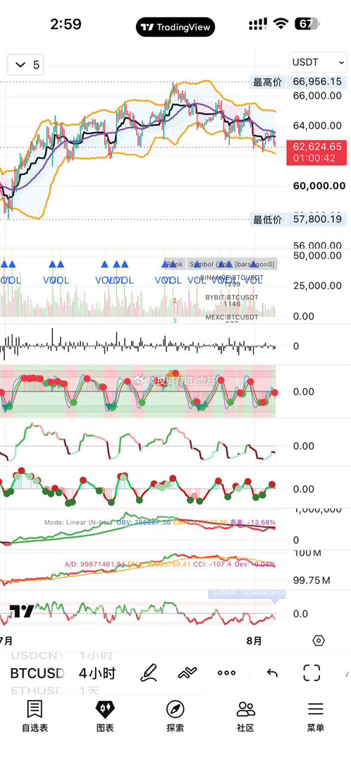Screen dimensions: 351x762
Task: Open the 菜单 menu tab
Action: tap(316, 716)
